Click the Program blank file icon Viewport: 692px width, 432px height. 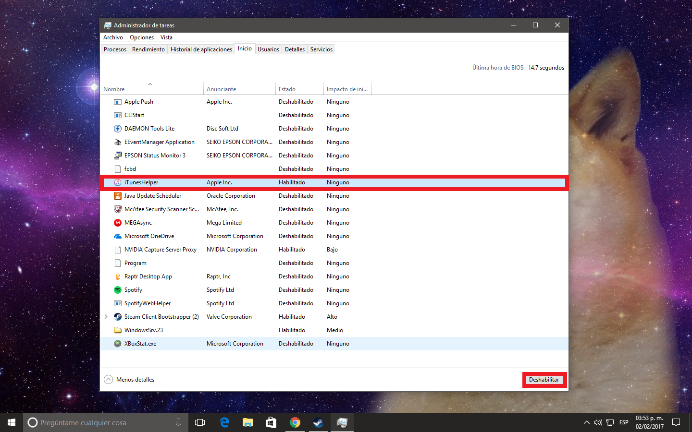click(x=118, y=263)
